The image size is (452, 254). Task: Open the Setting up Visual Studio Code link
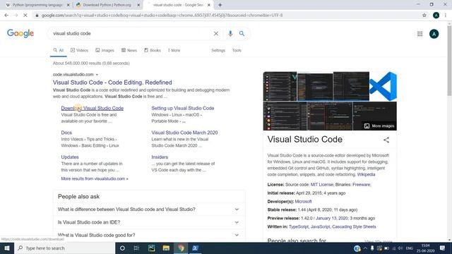pyautogui.click(x=183, y=108)
